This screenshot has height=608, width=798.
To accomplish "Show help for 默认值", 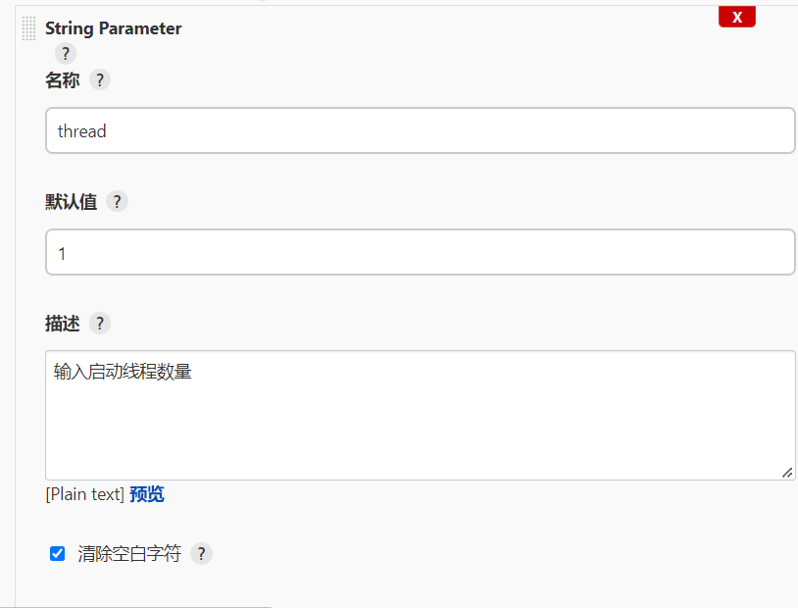I will [x=117, y=202].
